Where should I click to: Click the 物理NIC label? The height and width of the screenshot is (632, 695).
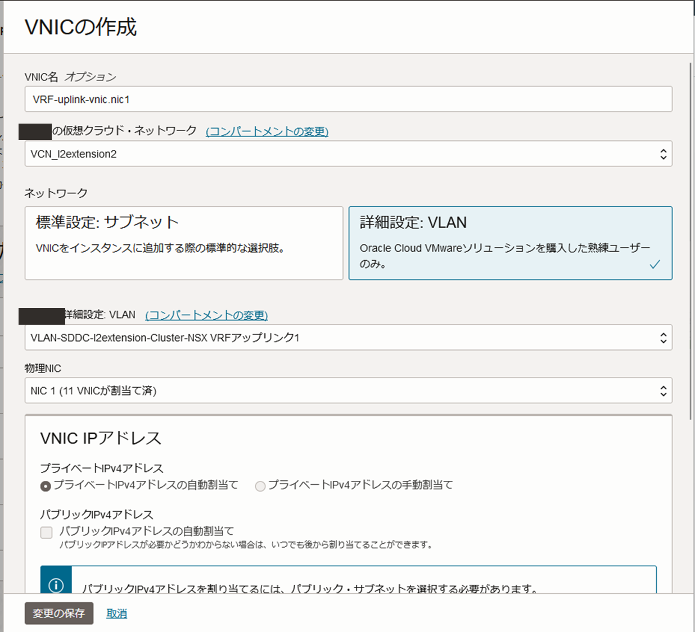click(43, 369)
